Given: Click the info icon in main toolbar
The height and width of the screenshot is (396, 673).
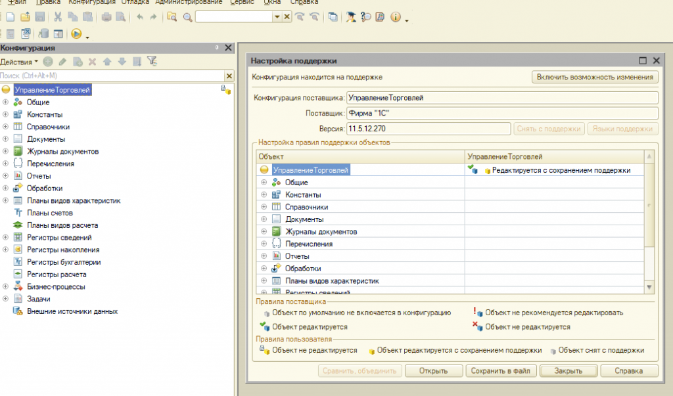Looking at the screenshot, I should tap(395, 17).
